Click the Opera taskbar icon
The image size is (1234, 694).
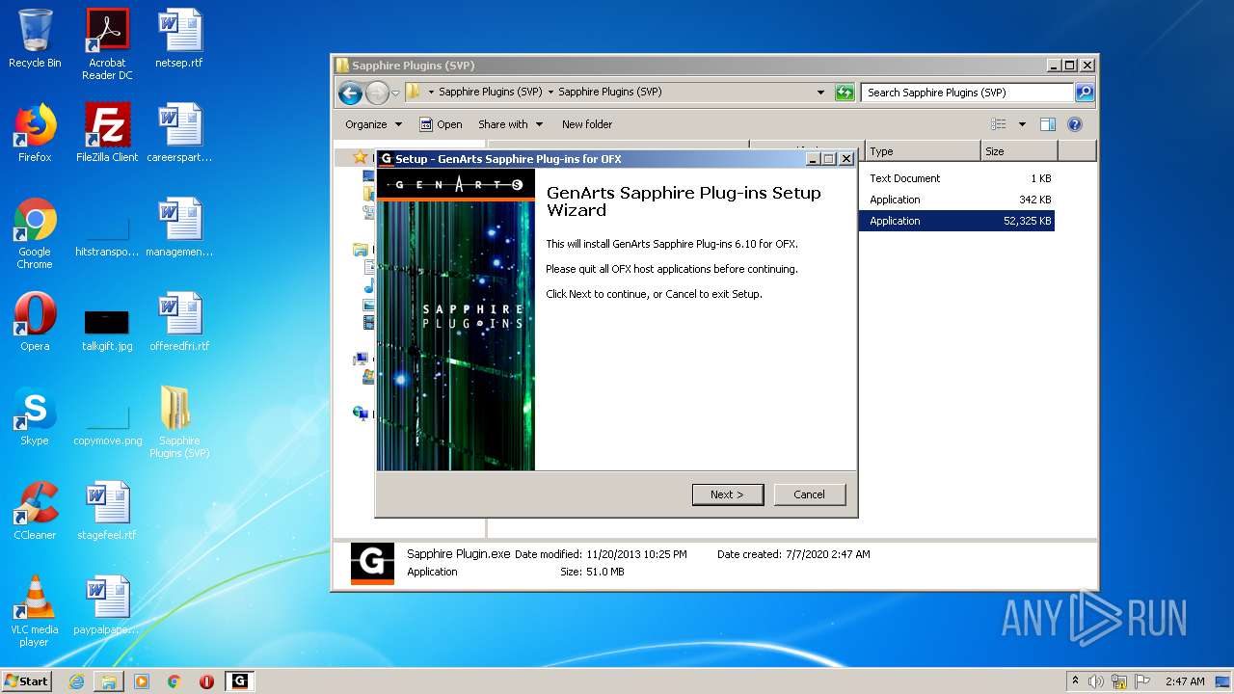click(x=206, y=681)
